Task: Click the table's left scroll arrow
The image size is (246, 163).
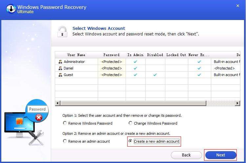Action: coord(58,103)
